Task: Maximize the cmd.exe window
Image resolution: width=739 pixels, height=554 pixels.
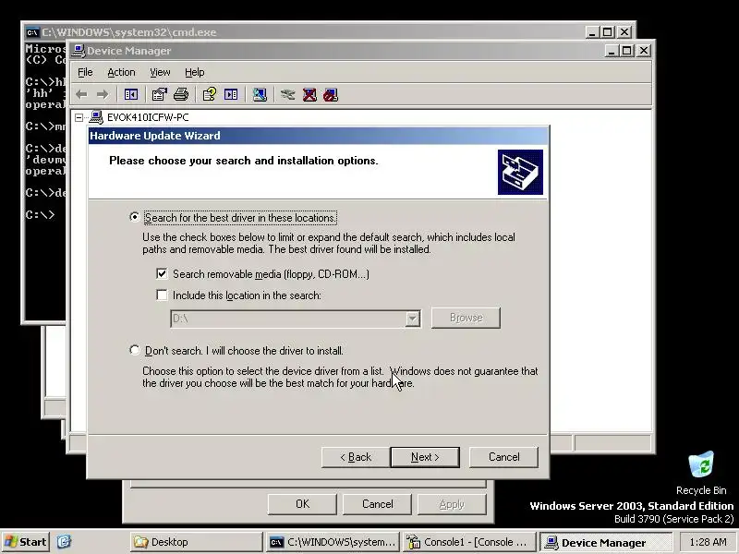Action: click(x=608, y=32)
